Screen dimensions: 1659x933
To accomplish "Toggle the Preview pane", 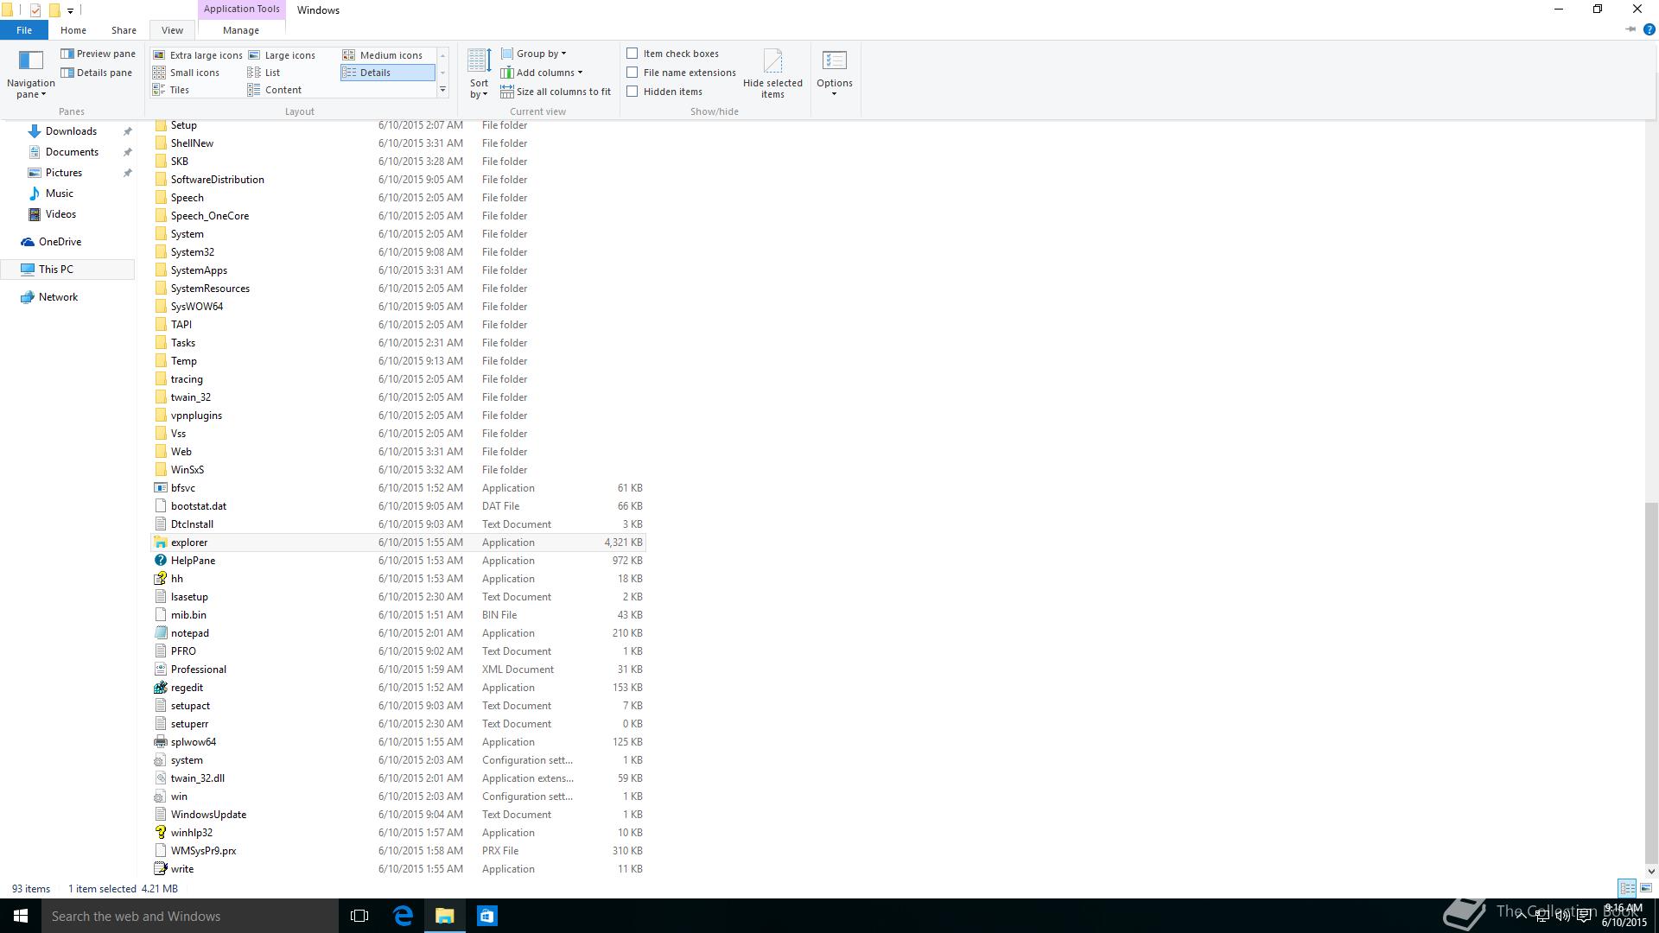I will 98,54.
